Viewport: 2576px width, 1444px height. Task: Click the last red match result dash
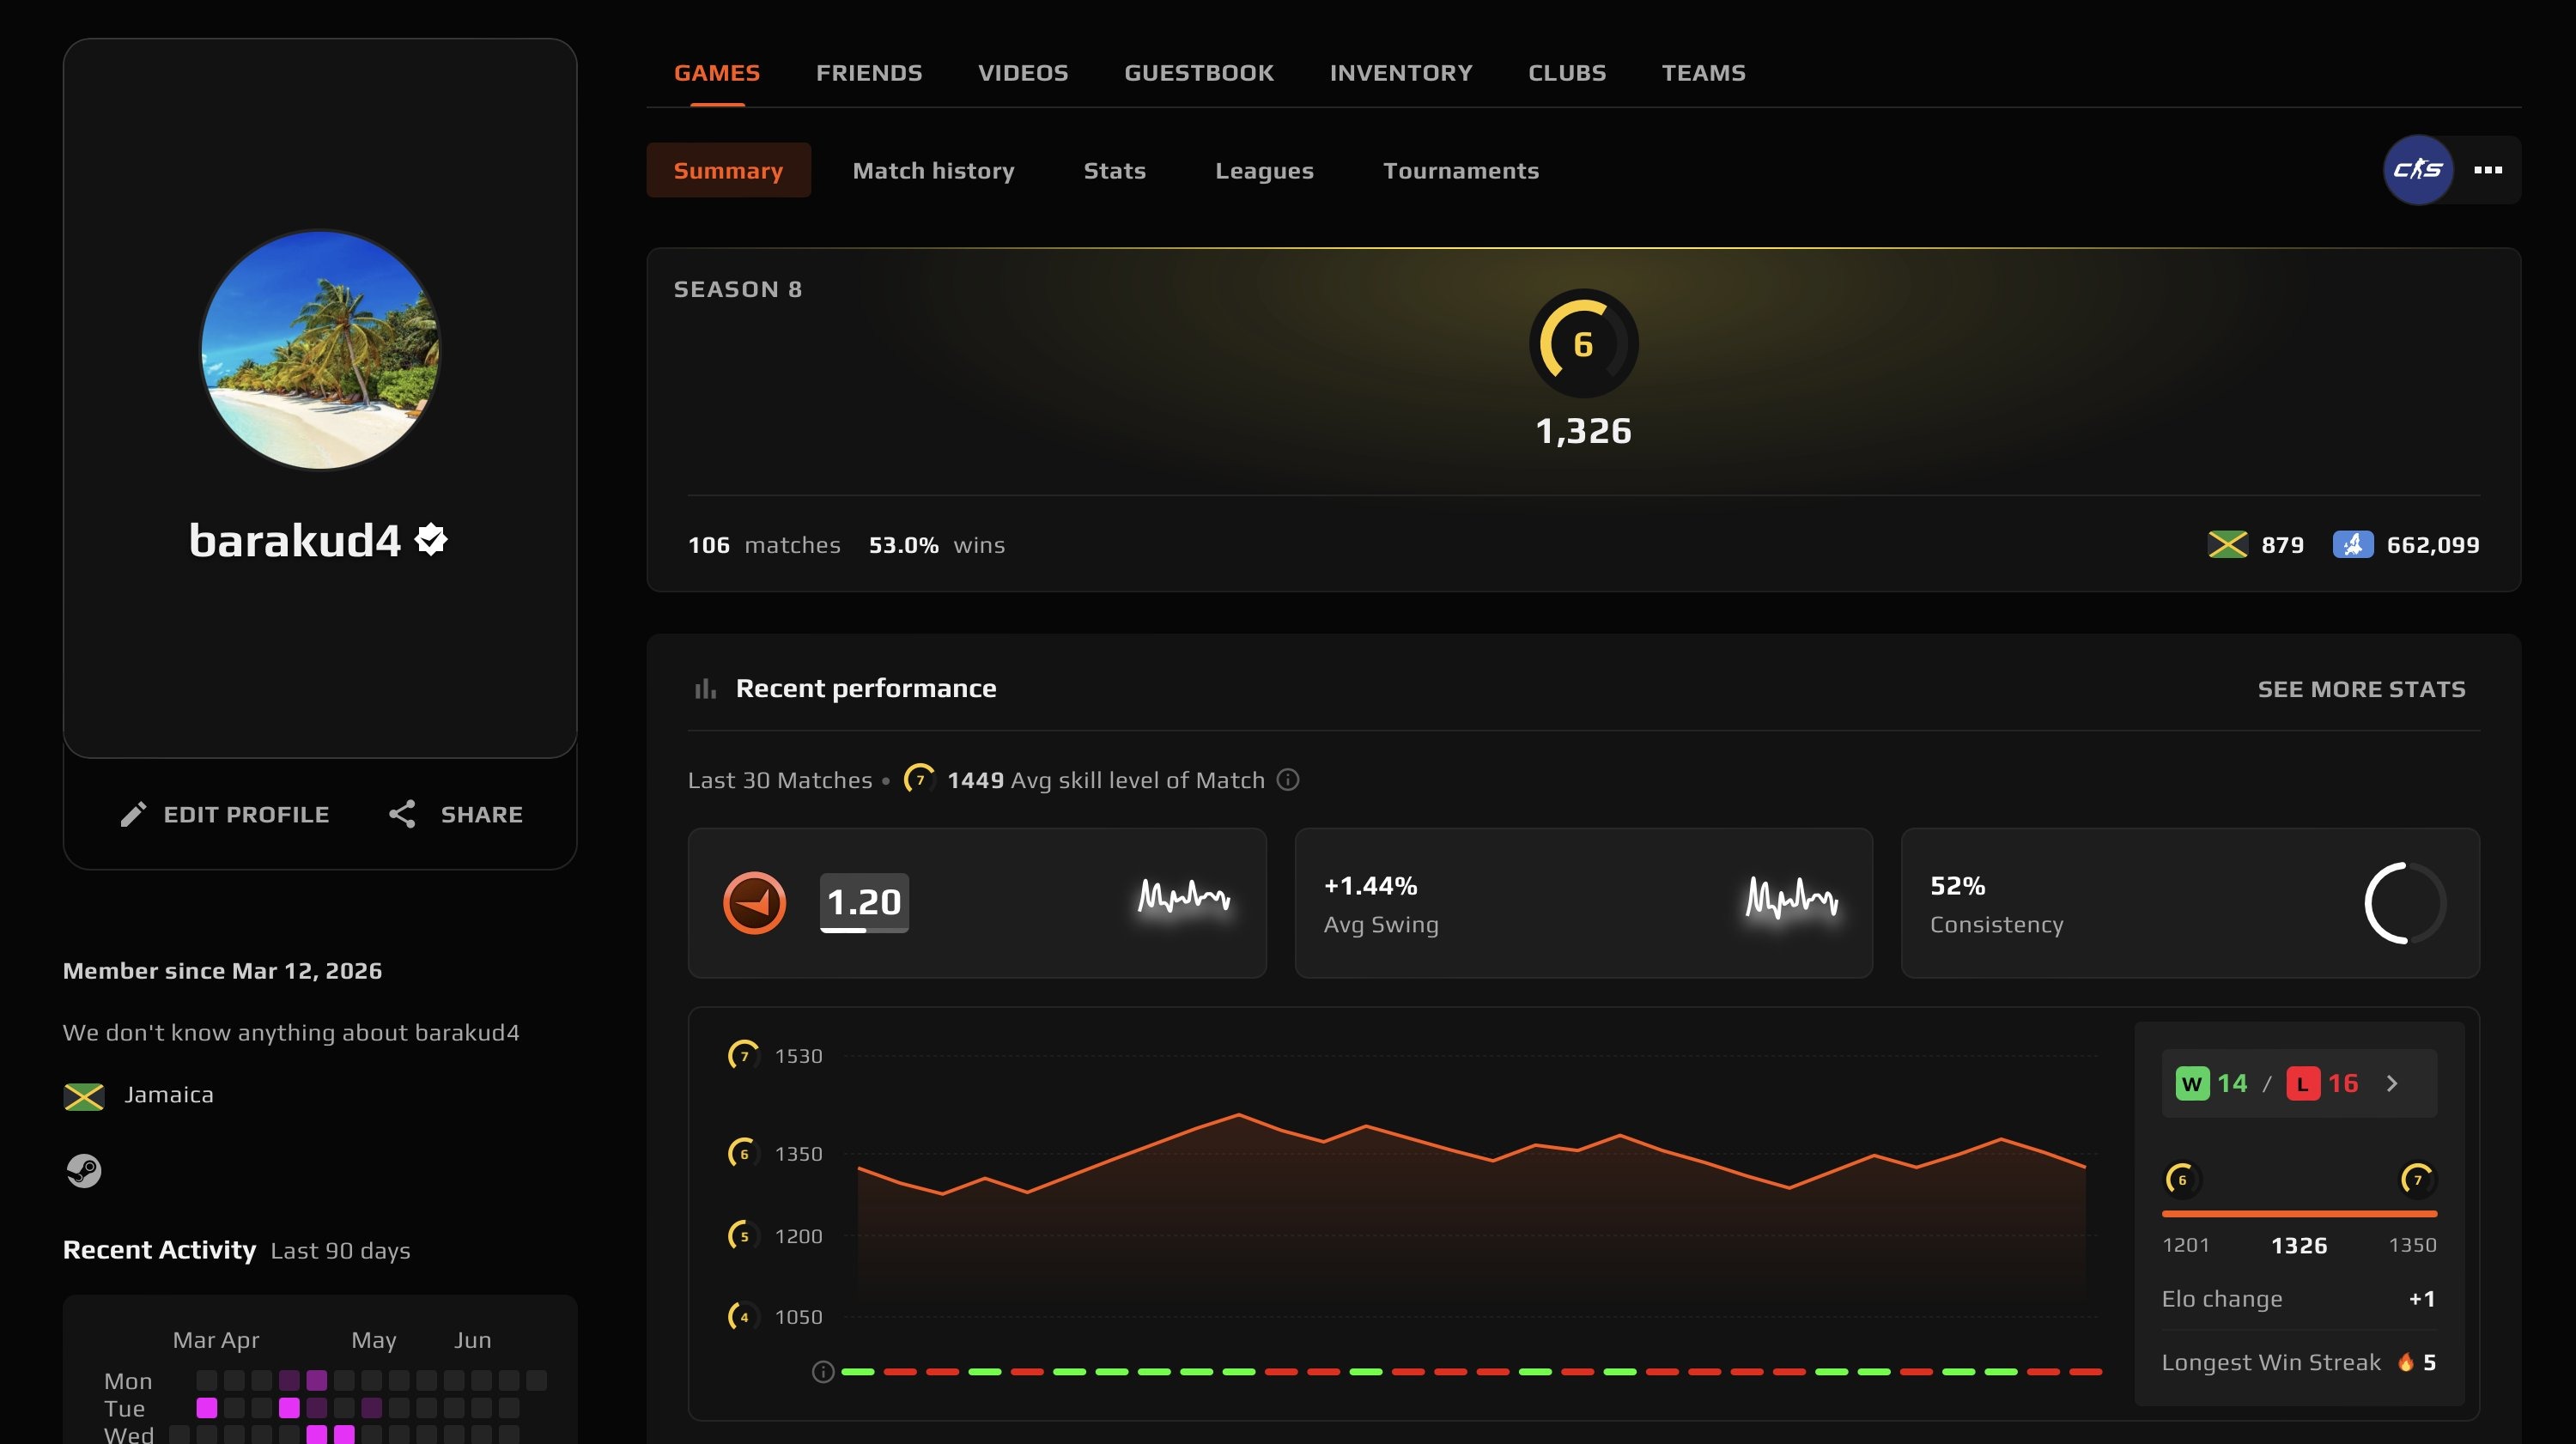(x=2085, y=1372)
